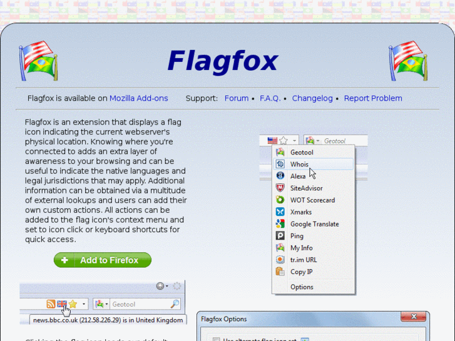
Task: Click the loading throbber icon
Action: tap(176, 286)
